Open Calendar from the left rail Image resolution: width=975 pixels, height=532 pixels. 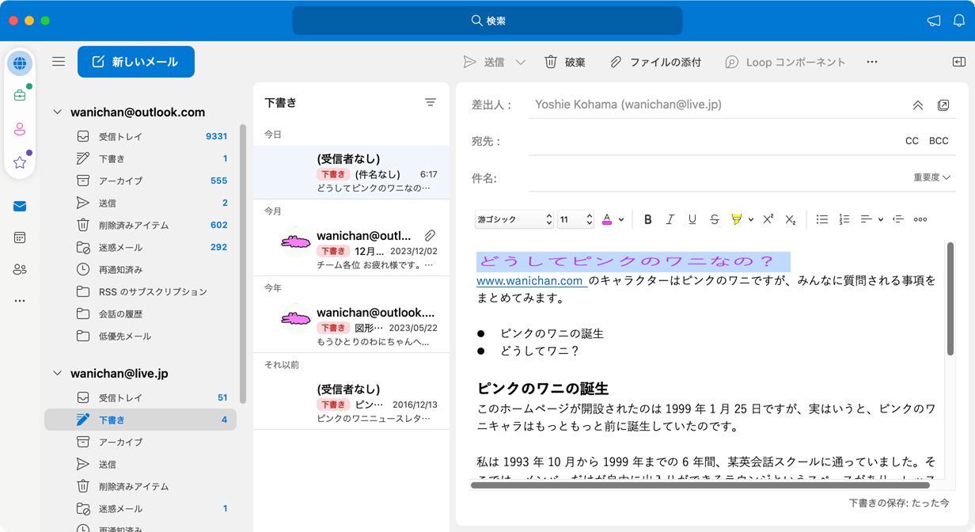point(20,237)
